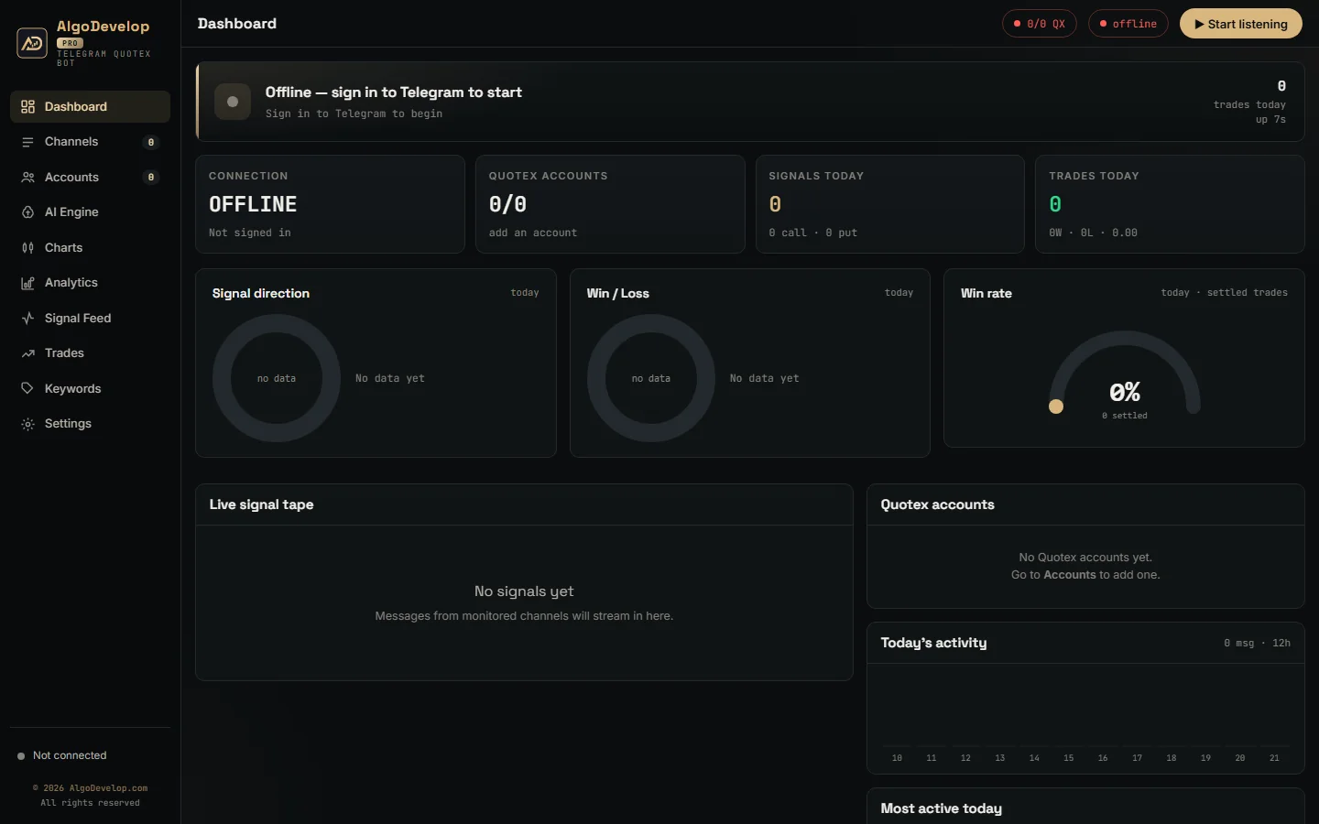Navigate to AI Engine

(x=90, y=212)
